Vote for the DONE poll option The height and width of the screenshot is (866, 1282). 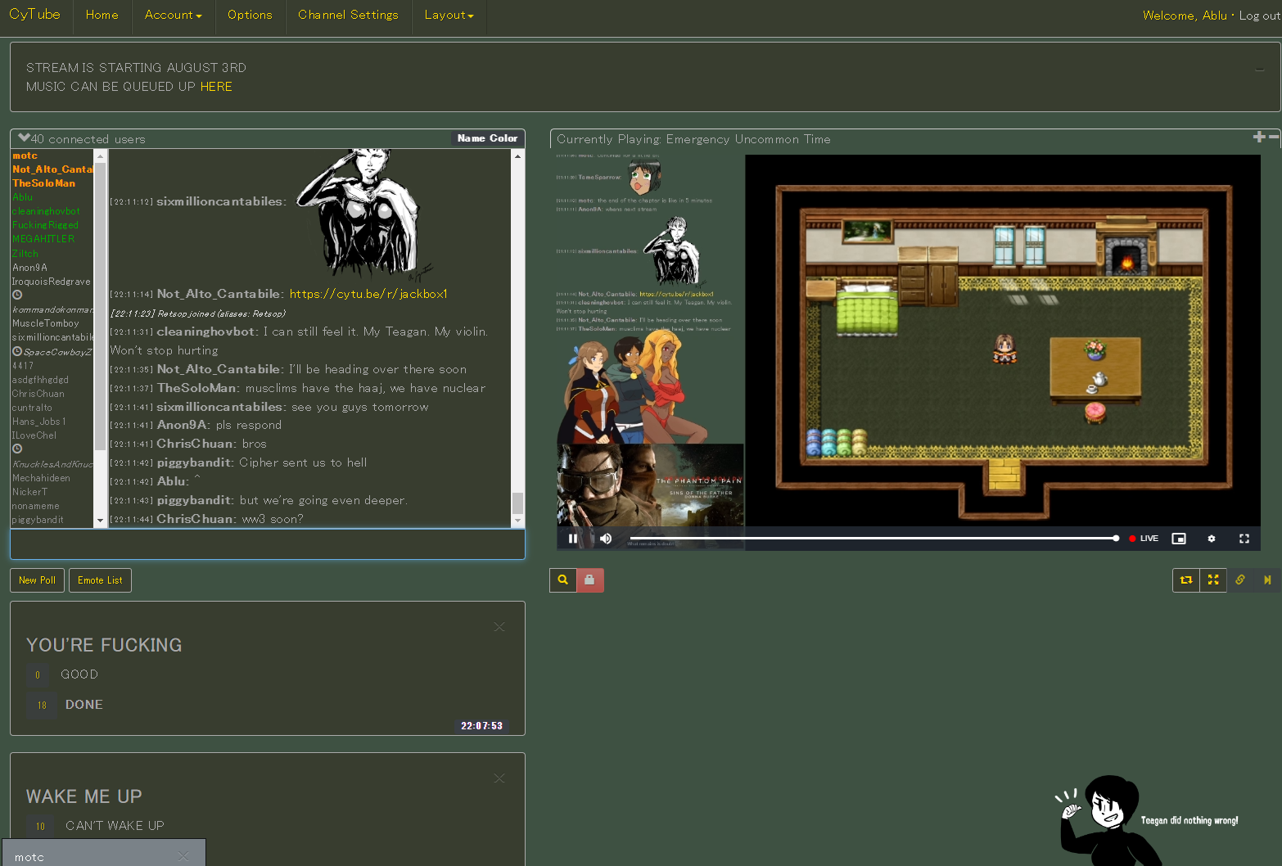coord(41,705)
